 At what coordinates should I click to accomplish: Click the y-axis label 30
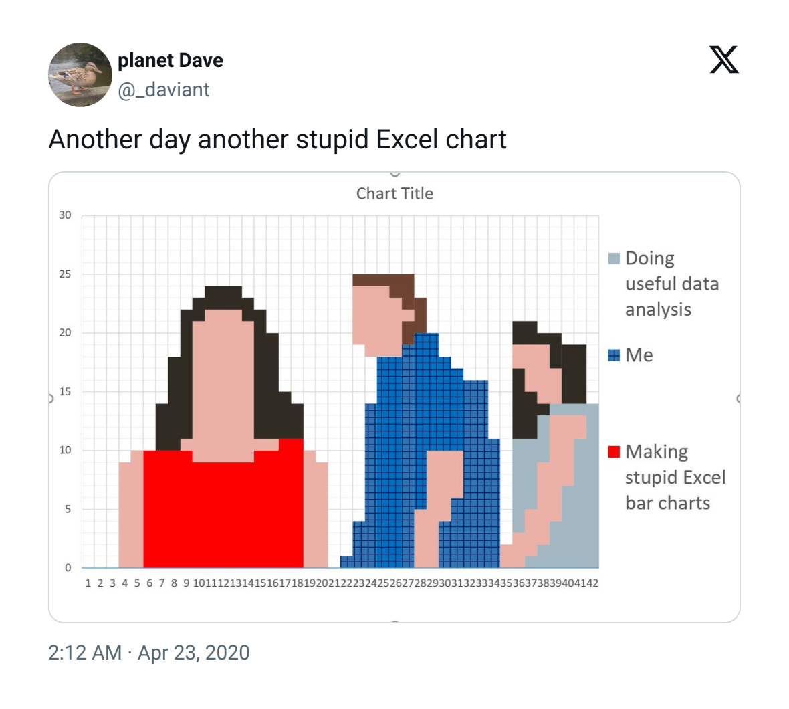pyautogui.click(x=65, y=215)
